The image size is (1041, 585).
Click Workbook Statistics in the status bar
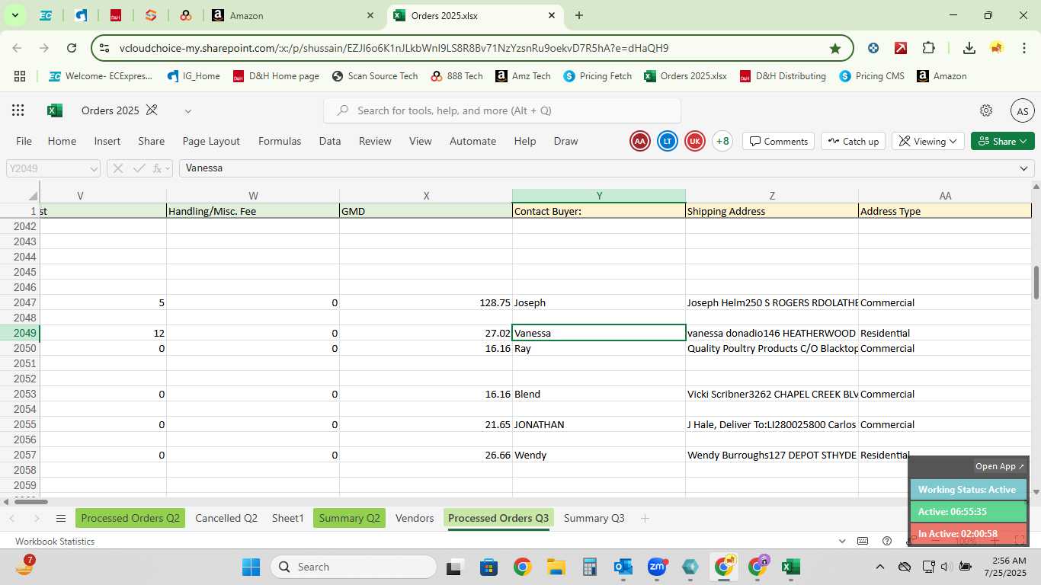click(55, 542)
